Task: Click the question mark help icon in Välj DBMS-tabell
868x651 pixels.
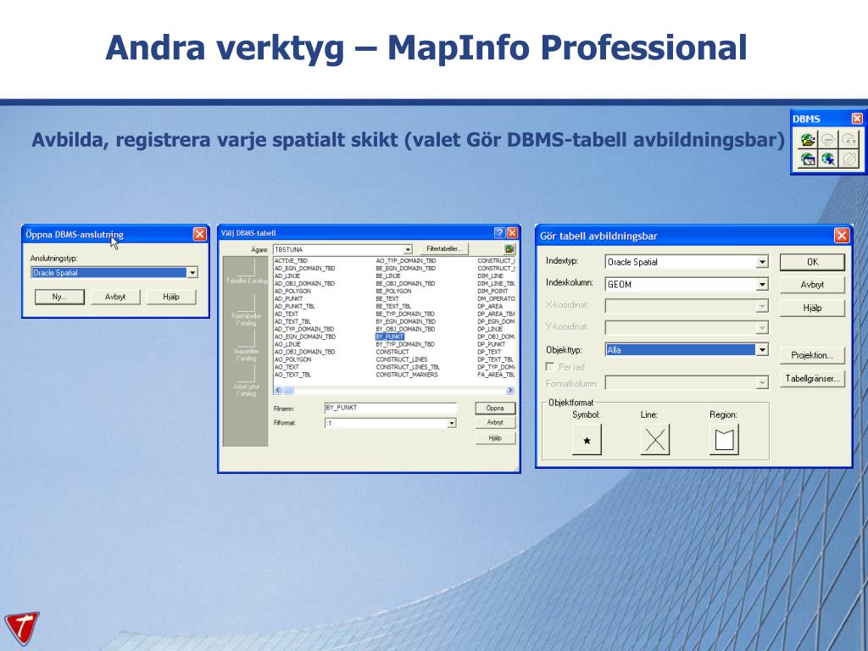Action: pos(499,233)
